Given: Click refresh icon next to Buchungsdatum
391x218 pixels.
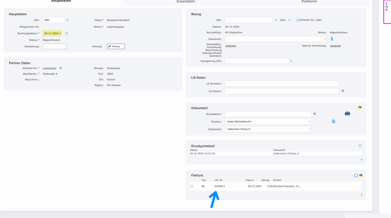Looking at the screenshot, I should [67, 34].
